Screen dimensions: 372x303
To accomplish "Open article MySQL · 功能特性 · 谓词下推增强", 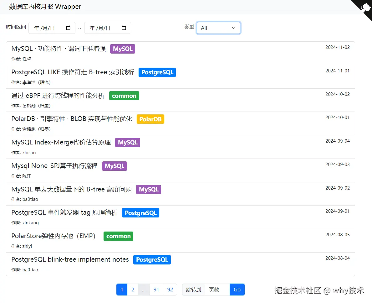I will [59, 49].
